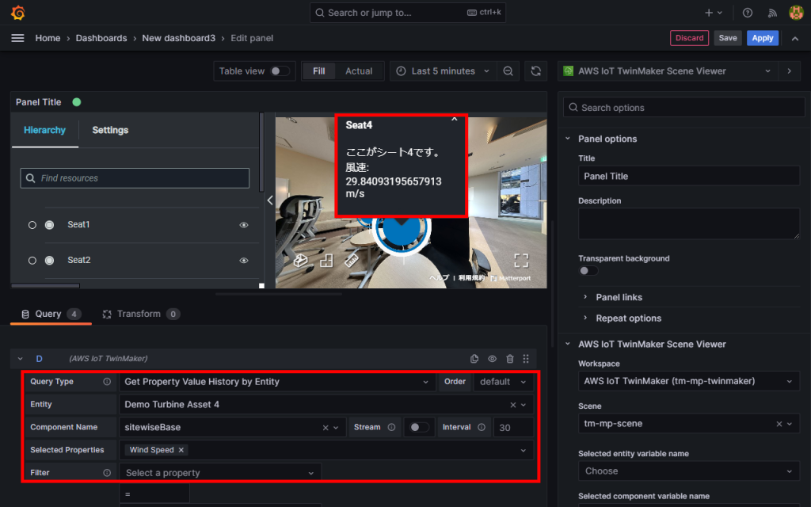
Task: Enable the Stream toggle
Action: [x=420, y=427]
